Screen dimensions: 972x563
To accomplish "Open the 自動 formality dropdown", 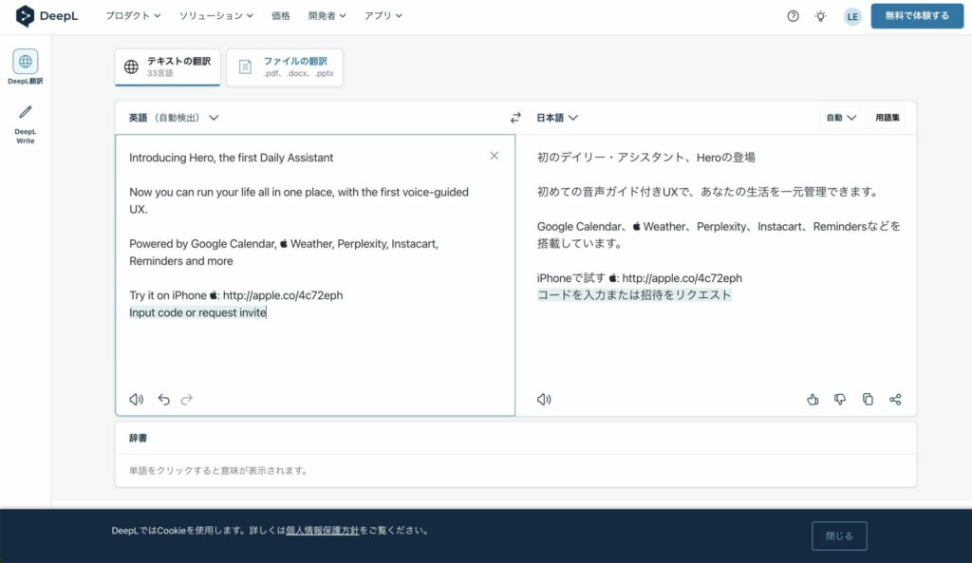I will tap(839, 117).
